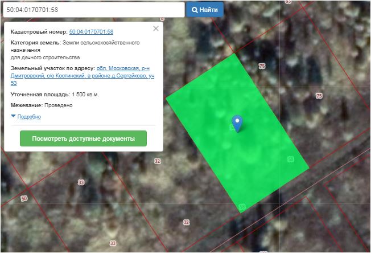Click the blue map pin marker
This screenshot has width=371, height=253.
point(237,122)
